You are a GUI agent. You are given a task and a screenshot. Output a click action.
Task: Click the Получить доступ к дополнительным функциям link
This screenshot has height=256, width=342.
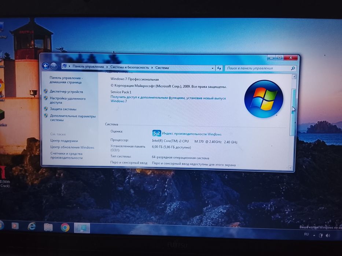(x=168, y=99)
